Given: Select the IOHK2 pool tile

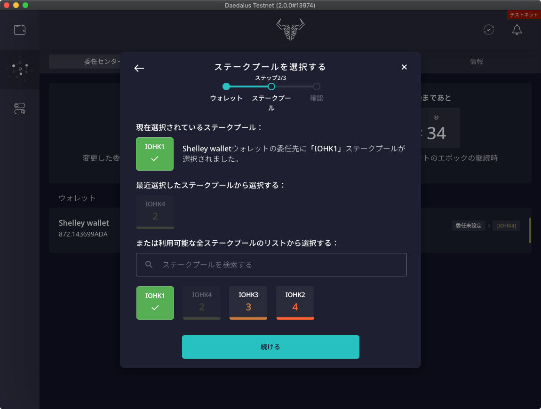Looking at the screenshot, I should [295, 303].
